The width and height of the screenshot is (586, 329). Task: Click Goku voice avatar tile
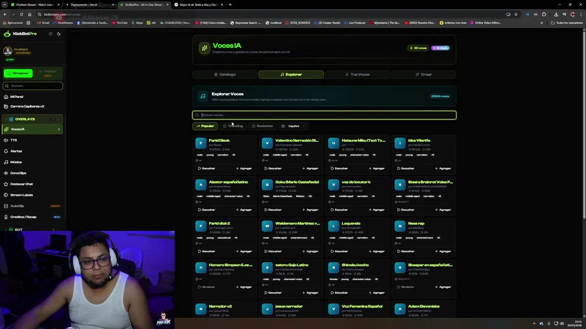tap(267, 185)
